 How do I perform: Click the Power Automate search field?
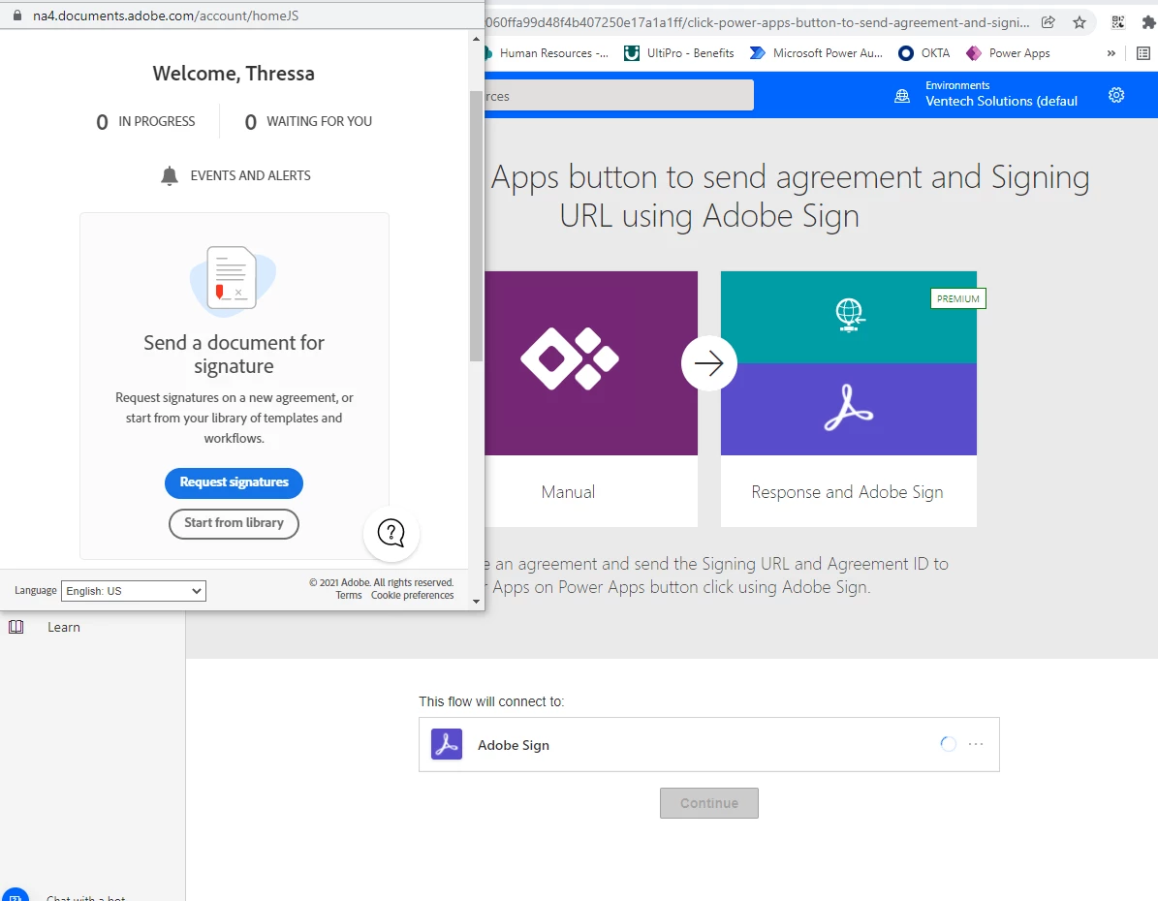click(619, 95)
